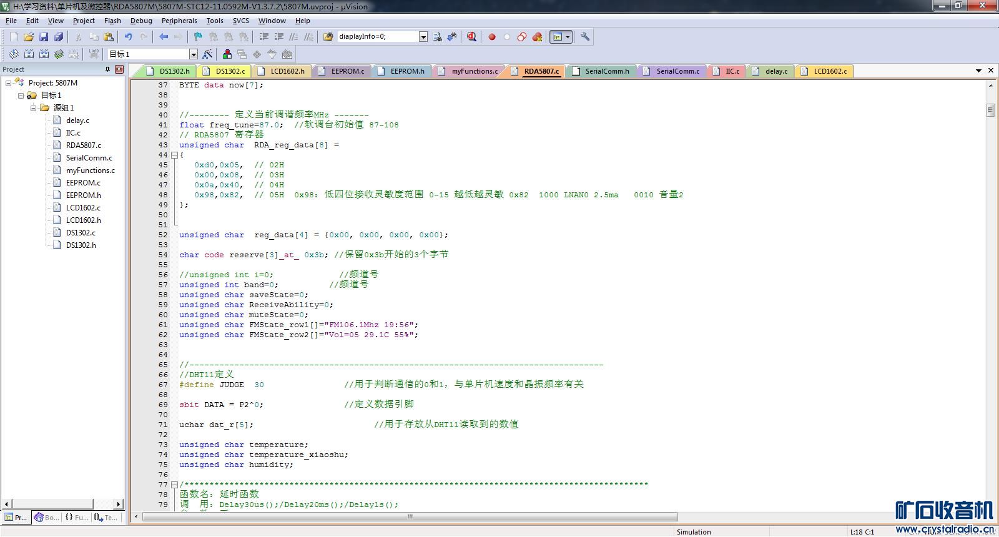Open the target selection dropdown 目标 1

tap(193, 54)
